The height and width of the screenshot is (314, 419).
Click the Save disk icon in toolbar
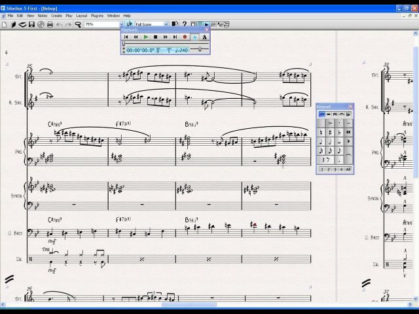(31, 24)
